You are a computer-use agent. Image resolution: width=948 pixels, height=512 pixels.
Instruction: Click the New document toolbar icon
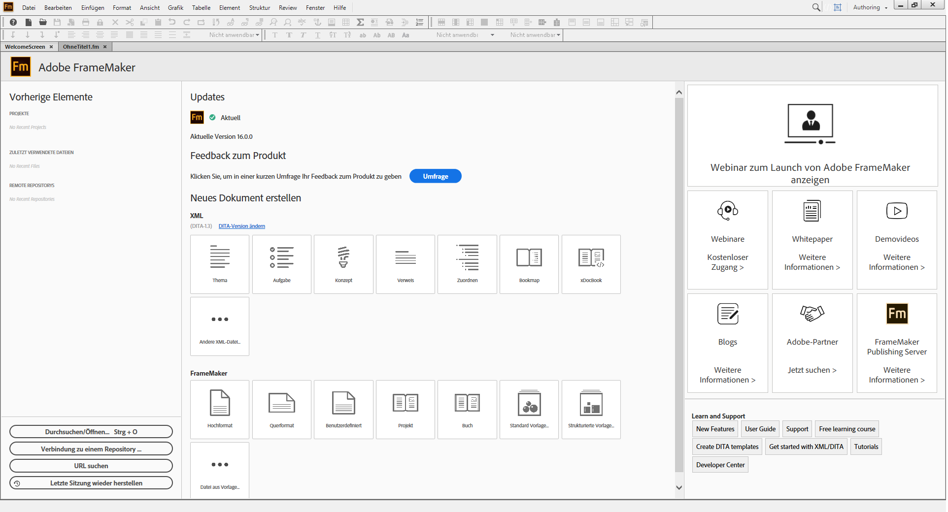29,22
